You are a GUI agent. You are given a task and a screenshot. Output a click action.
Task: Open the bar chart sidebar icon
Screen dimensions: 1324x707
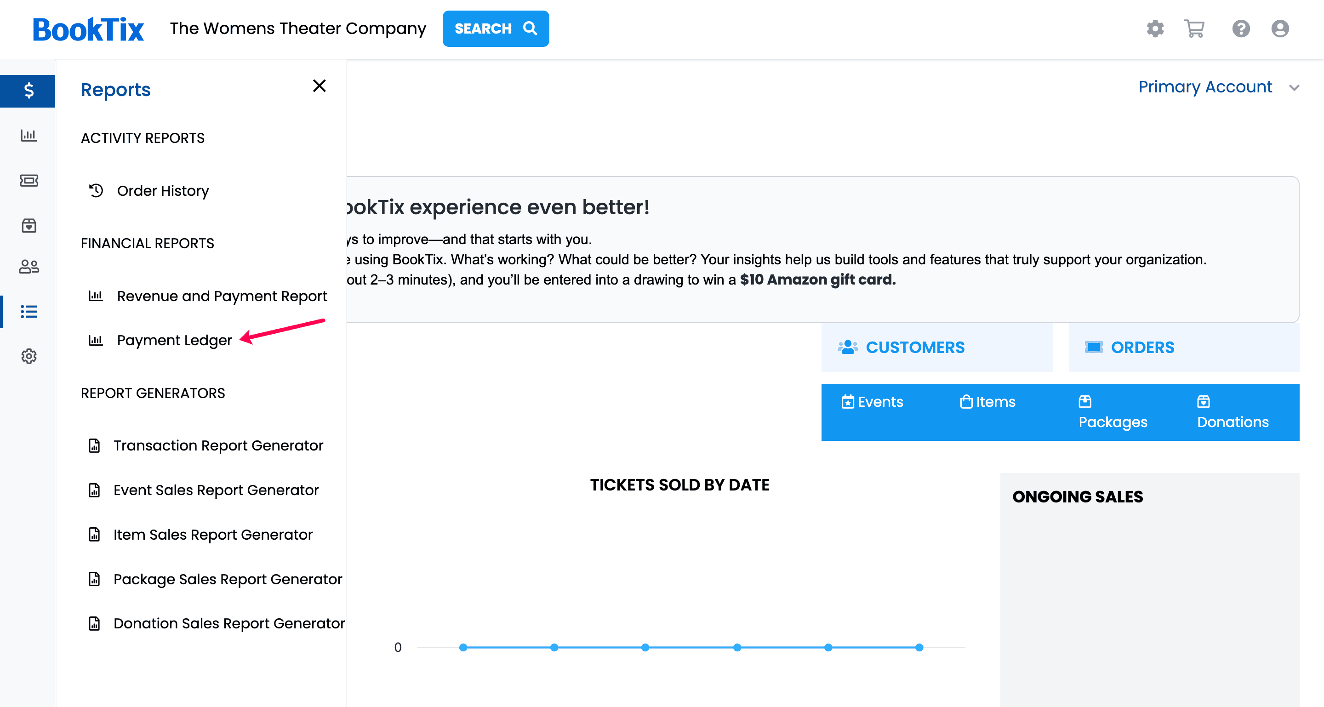28,135
